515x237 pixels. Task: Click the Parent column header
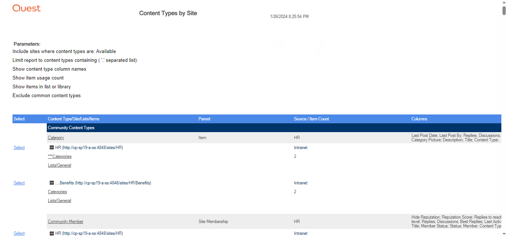(x=204, y=118)
